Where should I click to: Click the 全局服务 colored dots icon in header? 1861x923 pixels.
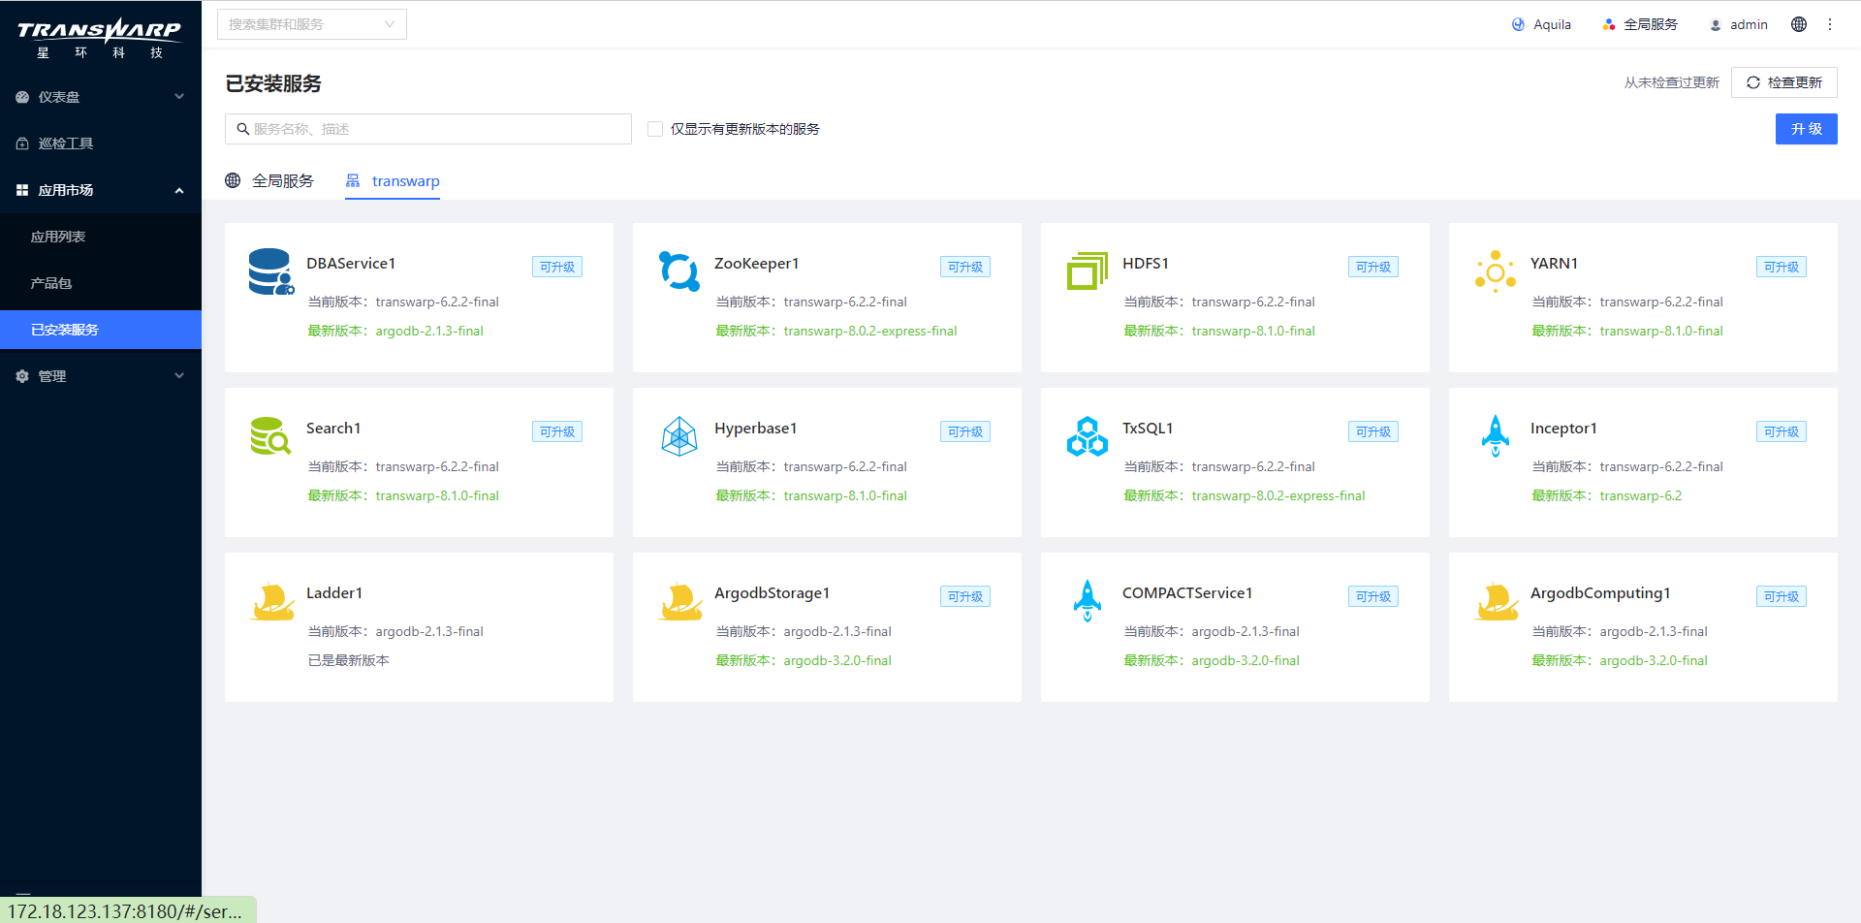click(x=1609, y=24)
